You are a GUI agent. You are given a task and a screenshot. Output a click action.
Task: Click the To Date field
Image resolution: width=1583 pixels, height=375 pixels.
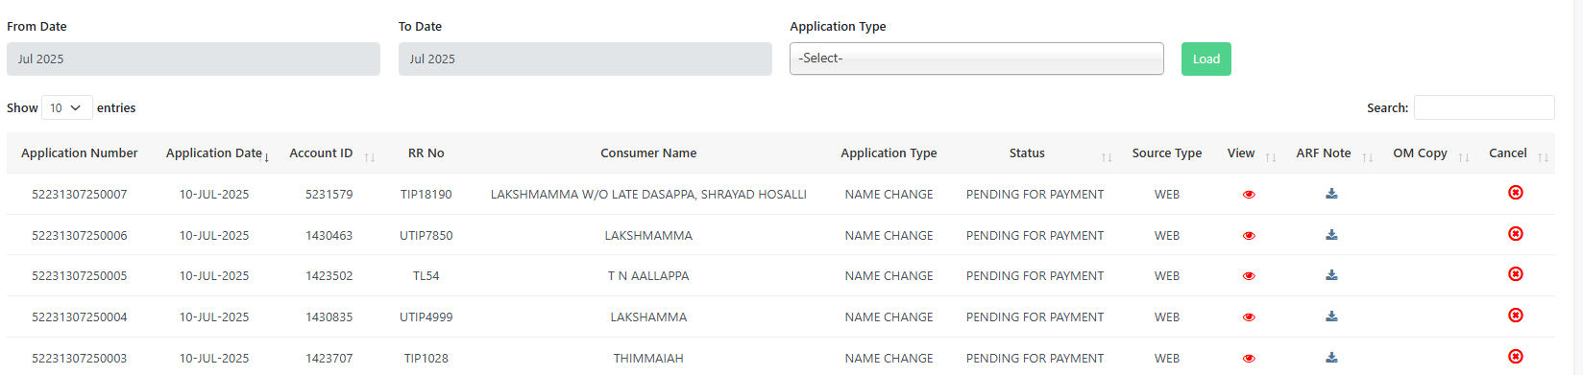[585, 59]
